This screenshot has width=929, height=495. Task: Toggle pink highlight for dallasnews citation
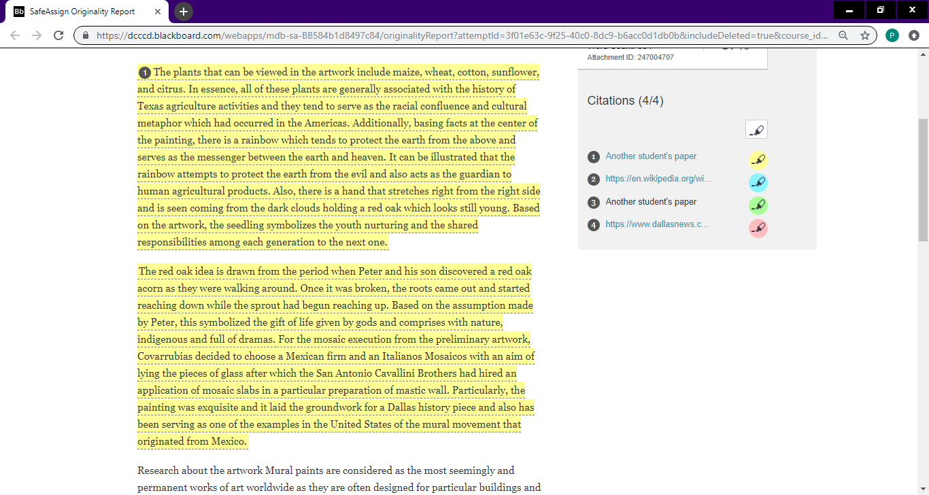point(758,228)
